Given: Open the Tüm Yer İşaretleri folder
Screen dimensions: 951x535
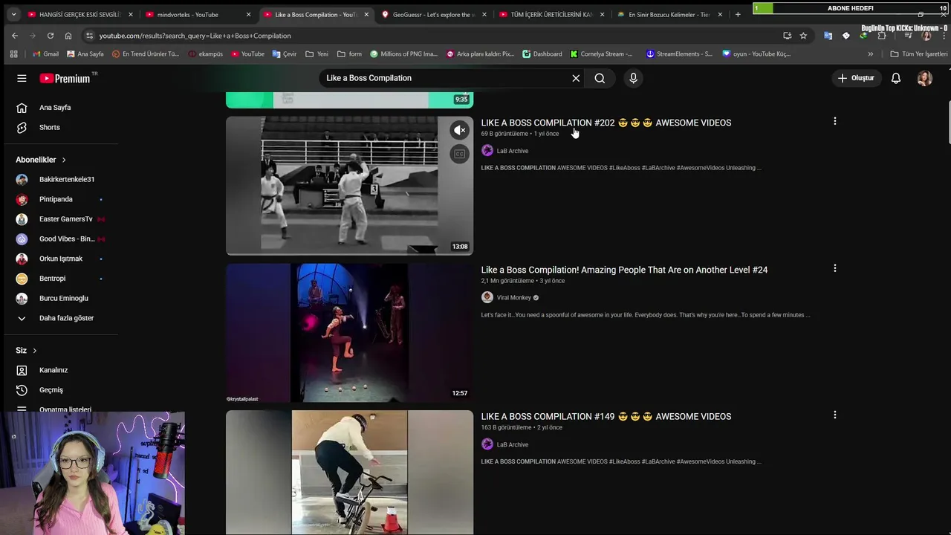Looking at the screenshot, I should (919, 53).
